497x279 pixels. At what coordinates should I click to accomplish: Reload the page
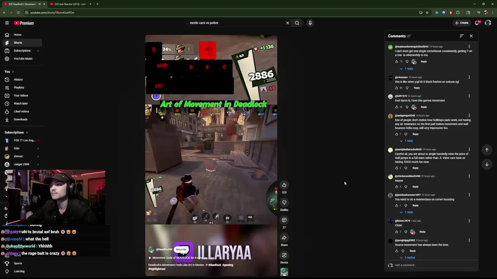click(x=18, y=12)
